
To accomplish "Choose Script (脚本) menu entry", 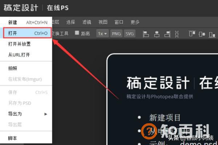I will pos(26,138).
